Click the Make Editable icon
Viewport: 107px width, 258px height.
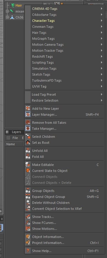[28, 164]
